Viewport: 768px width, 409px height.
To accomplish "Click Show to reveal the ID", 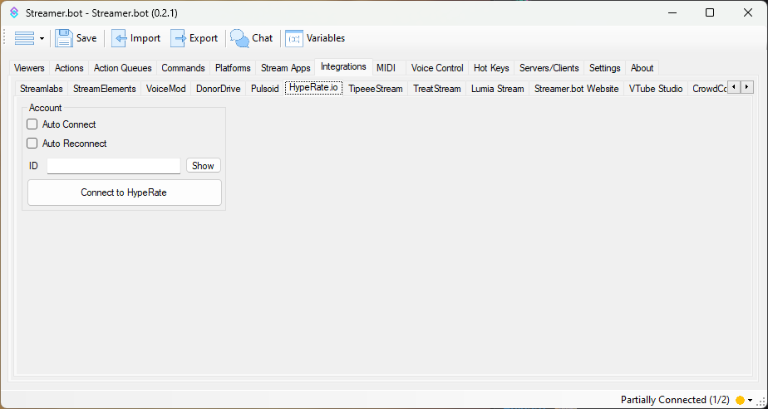I will 203,166.
